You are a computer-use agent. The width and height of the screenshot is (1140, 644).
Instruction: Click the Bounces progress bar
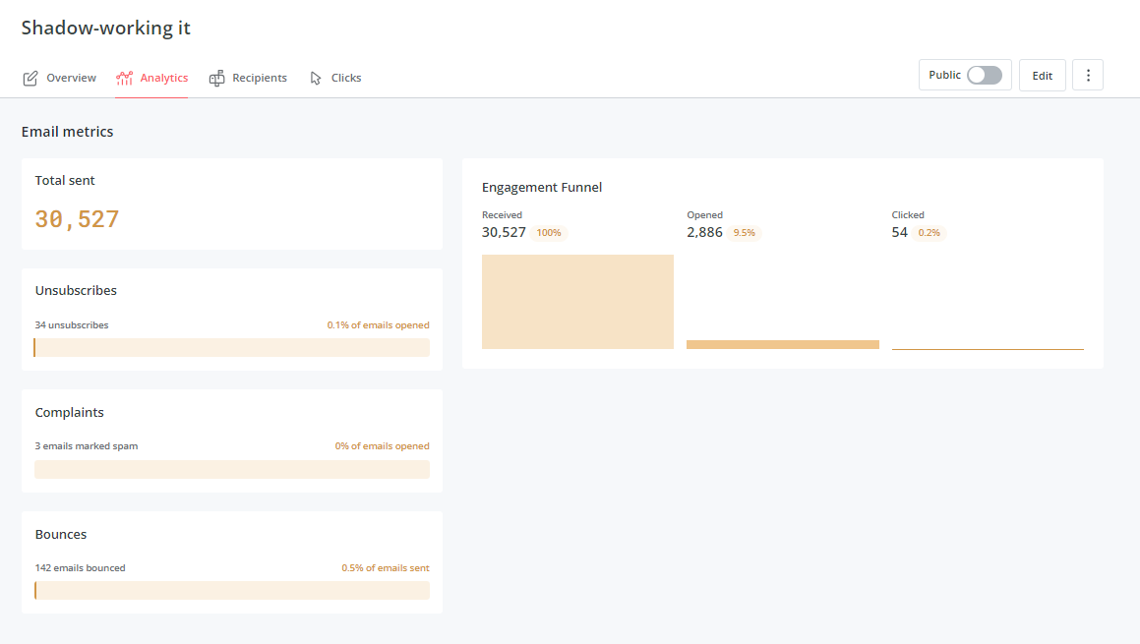[232, 590]
